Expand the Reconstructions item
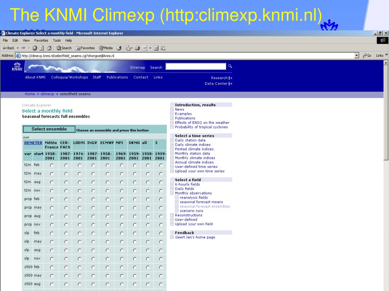The image size is (389, 291). (172, 215)
